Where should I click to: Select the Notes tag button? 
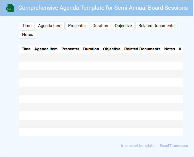coord(28,35)
